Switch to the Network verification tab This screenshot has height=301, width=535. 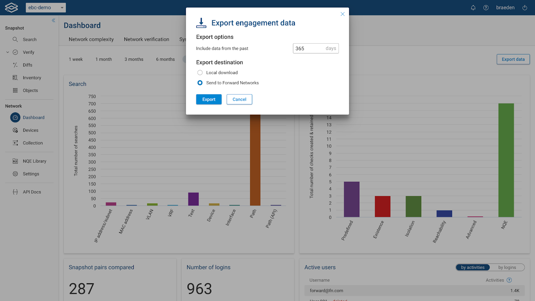pos(146,39)
